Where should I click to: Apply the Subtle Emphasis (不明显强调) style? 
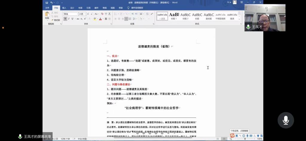(220, 16)
